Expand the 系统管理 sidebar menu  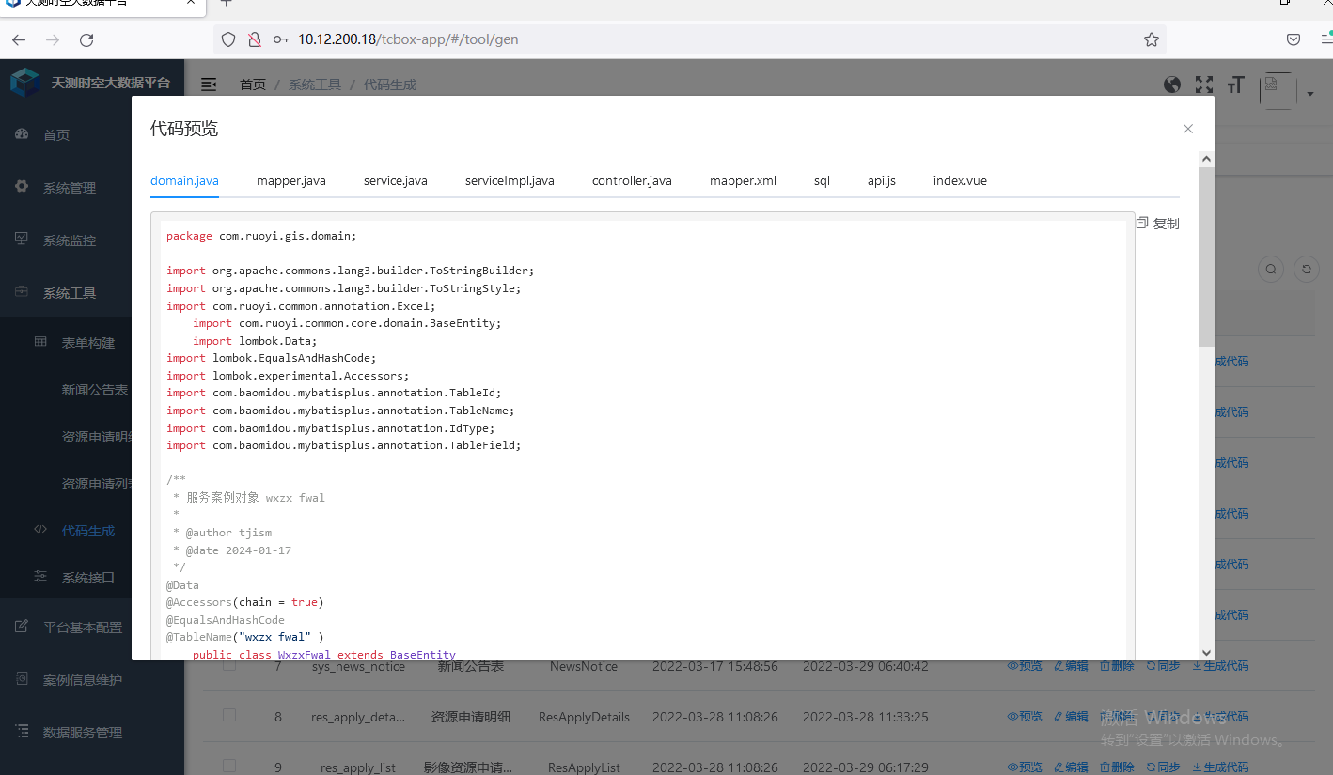pos(70,188)
